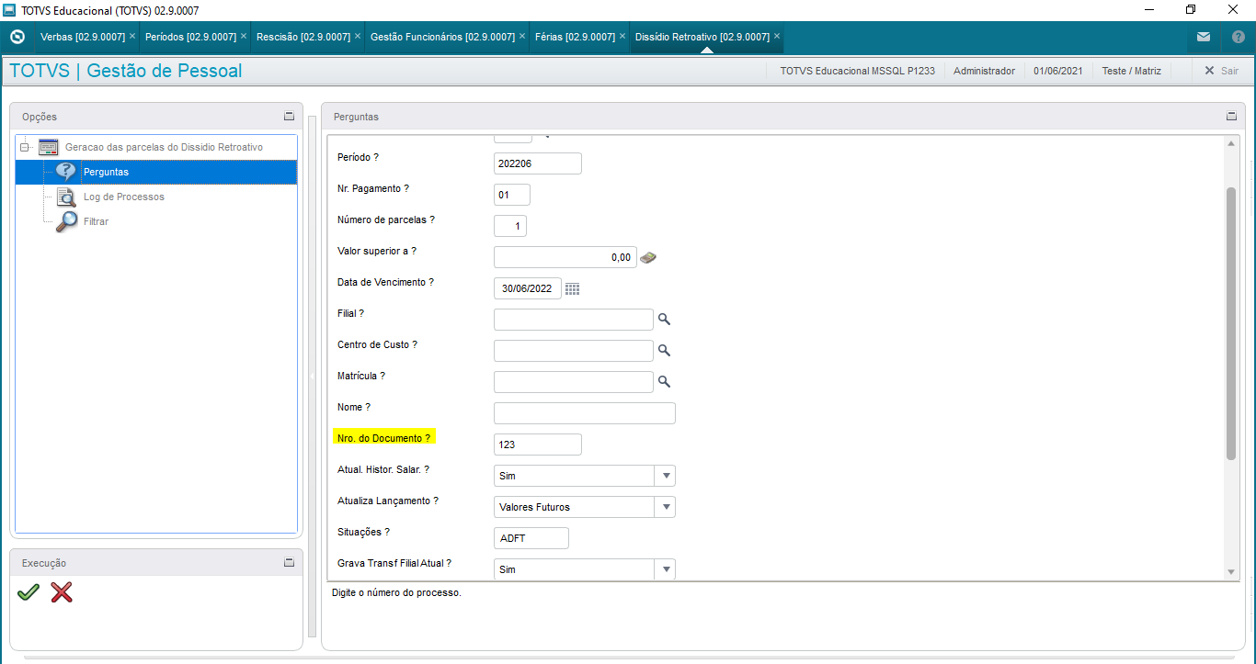Click the Filial input field
This screenshot has width=1256, height=664.
pos(574,320)
